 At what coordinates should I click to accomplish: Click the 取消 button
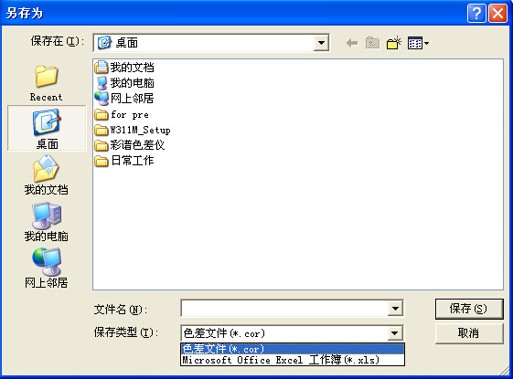pos(469,333)
